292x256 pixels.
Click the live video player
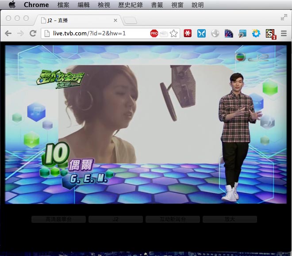[x=146, y=124]
